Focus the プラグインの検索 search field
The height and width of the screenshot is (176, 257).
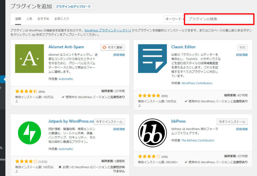click(218, 19)
